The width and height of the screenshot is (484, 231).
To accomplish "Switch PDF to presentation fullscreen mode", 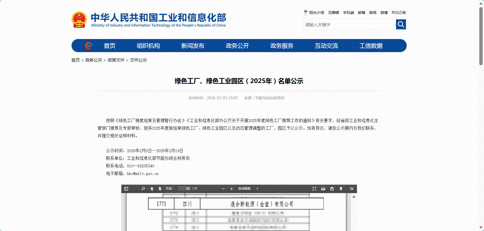I will (314, 189).
